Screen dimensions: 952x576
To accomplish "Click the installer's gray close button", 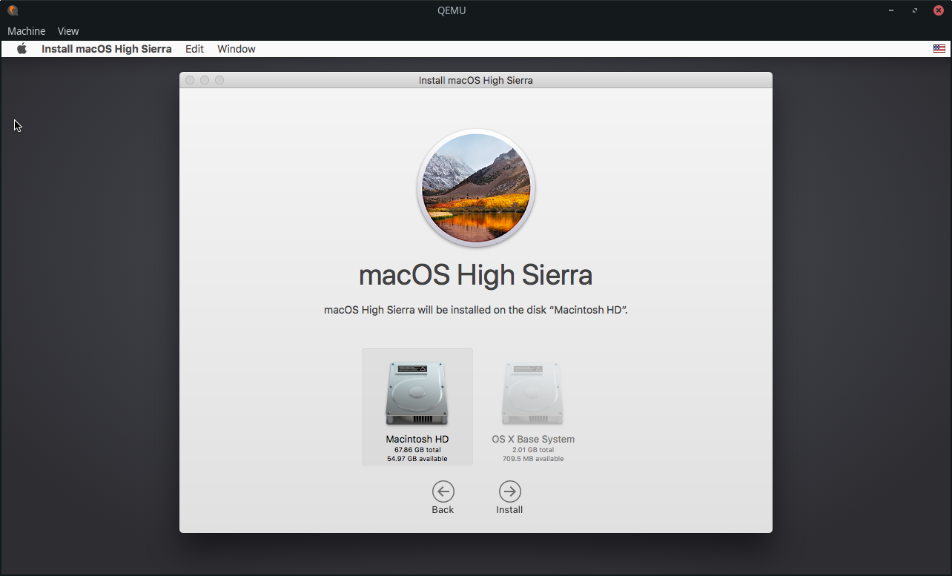I will (x=190, y=80).
